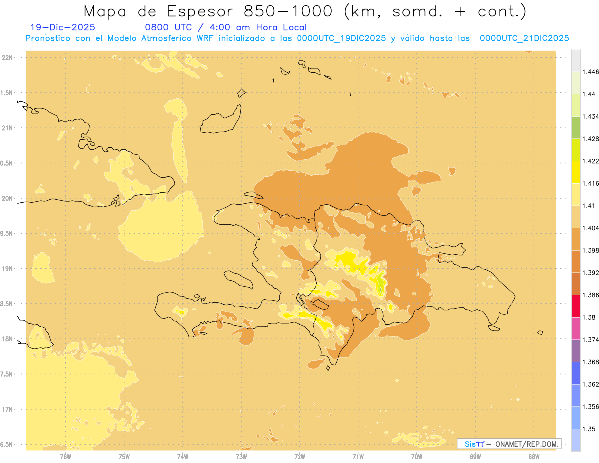The height and width of the screenshot is (463, 599).
Task: Click the colorbar value '1.392'
Action: (x=591, y=273)
